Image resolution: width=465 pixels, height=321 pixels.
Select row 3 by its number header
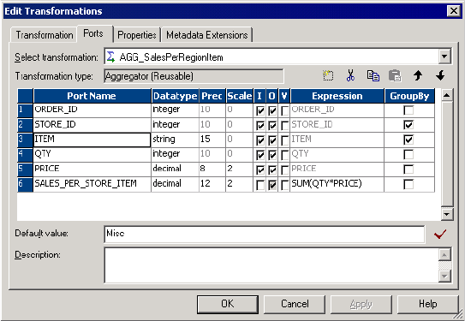tap(25, 140)
